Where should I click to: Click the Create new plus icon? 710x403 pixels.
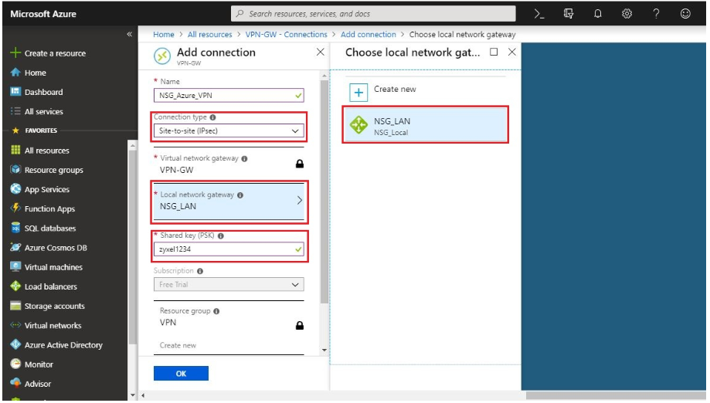(358, 93)
